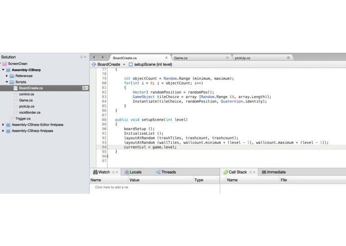Click the Call Stack File column header

[313, 180]
